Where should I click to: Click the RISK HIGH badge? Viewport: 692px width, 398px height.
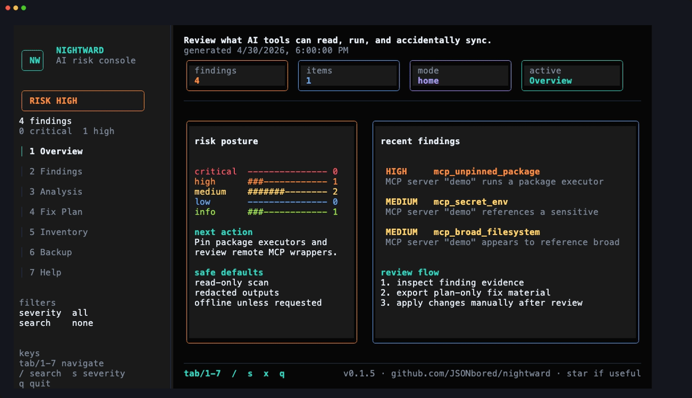point(83,101)
